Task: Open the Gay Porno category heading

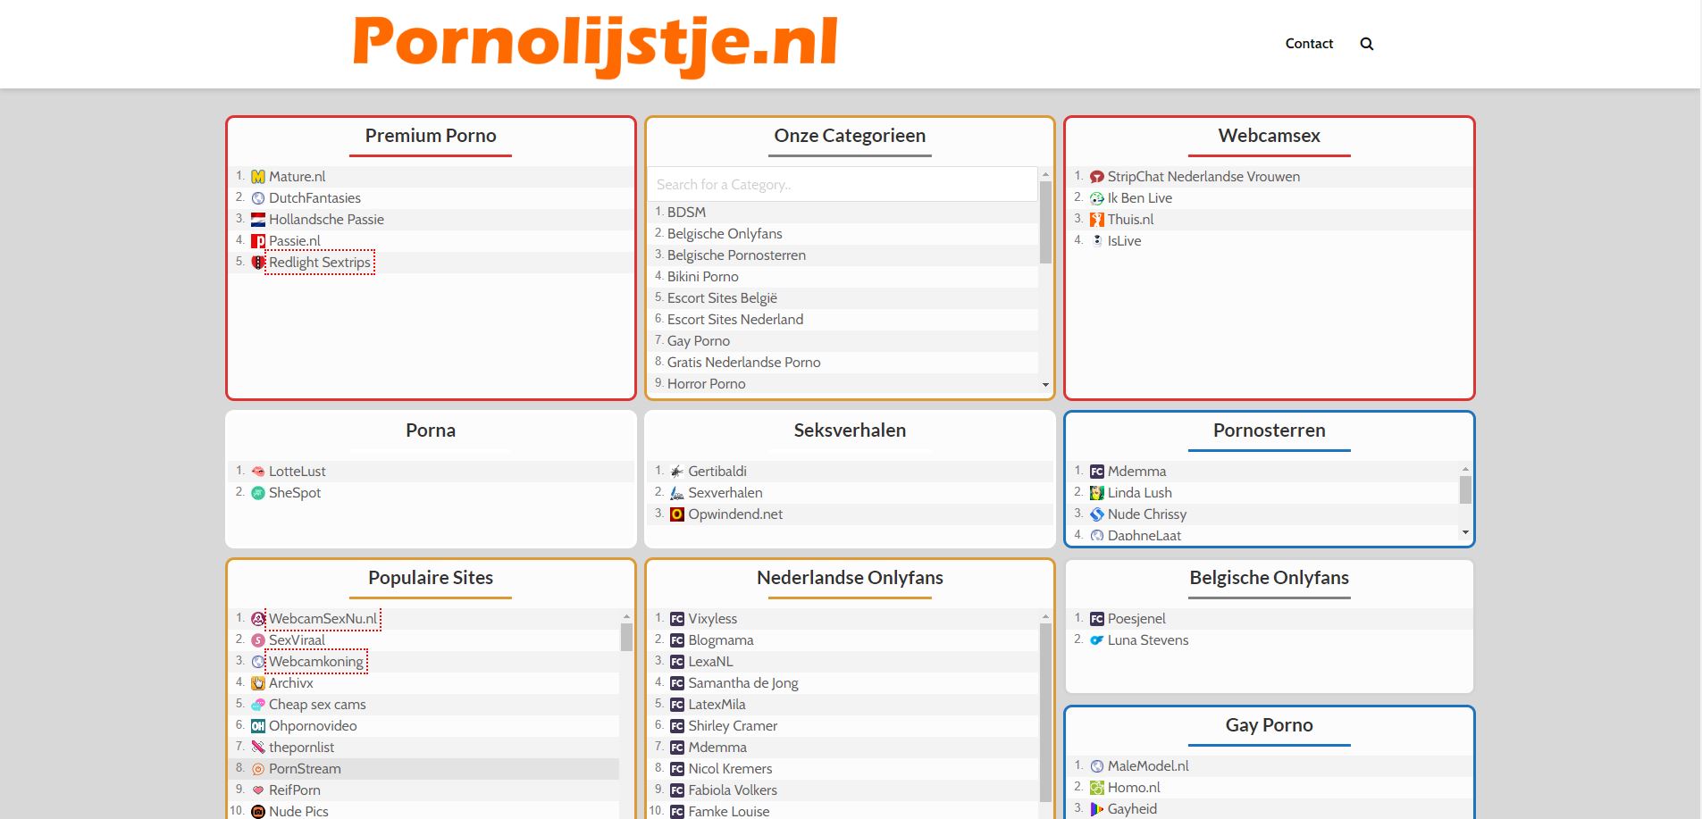Action: (x=1269, y=725)
